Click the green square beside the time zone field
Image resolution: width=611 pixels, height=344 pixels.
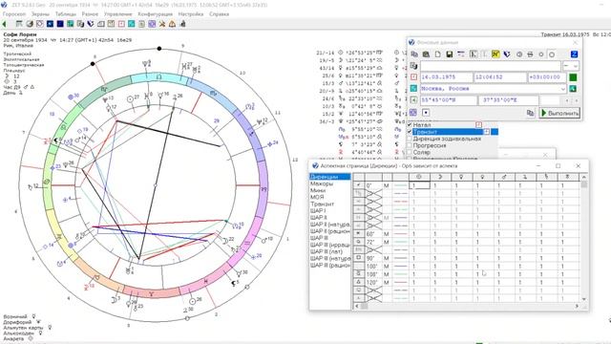[573, 77]
